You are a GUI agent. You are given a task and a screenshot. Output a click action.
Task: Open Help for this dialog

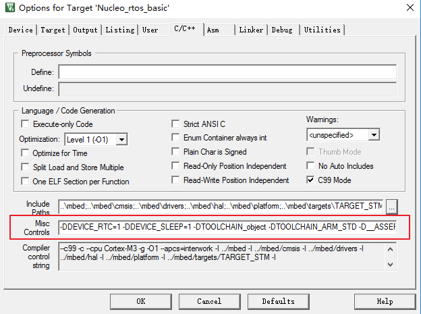(x=385, y=301)
